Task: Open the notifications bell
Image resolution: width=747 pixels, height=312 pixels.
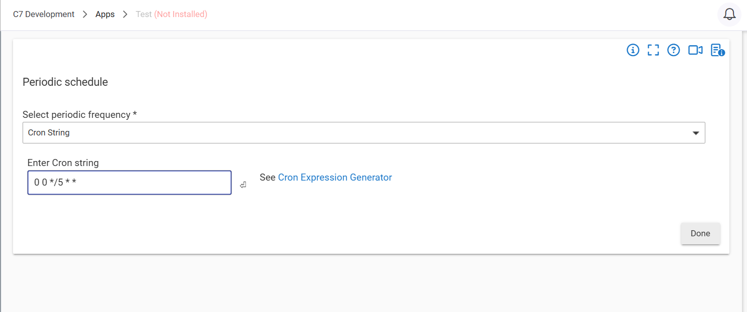Action: point(729,15)
